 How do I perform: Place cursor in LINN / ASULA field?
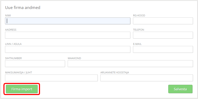[x=68, y=49]
